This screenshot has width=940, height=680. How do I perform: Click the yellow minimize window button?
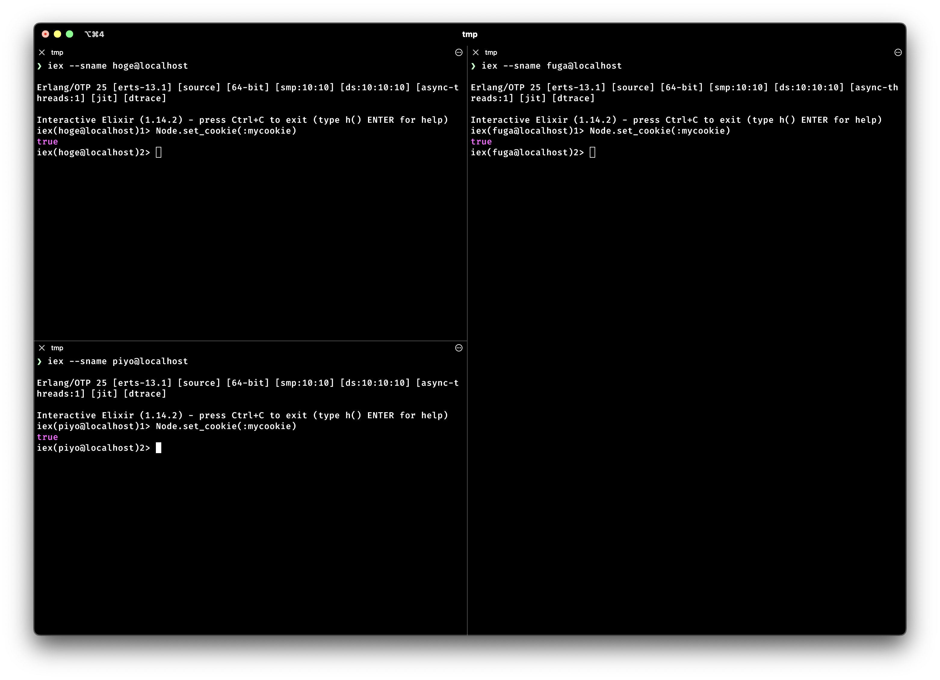point(57,34)
